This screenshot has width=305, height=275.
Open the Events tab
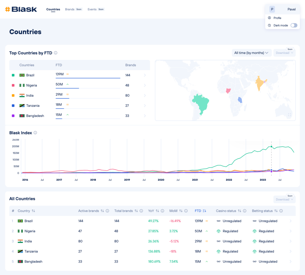tap(92, 9)
